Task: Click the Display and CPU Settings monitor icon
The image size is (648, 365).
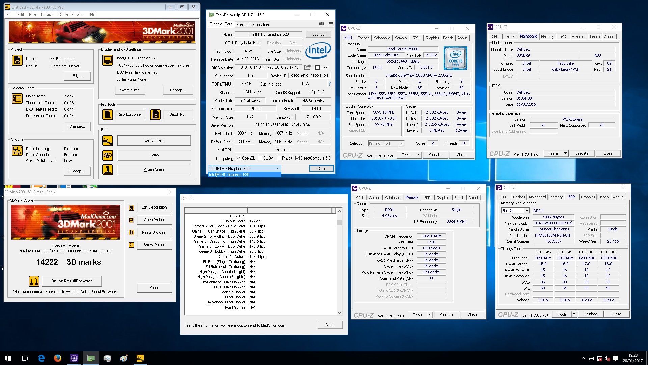Action: tap(108, 60)
